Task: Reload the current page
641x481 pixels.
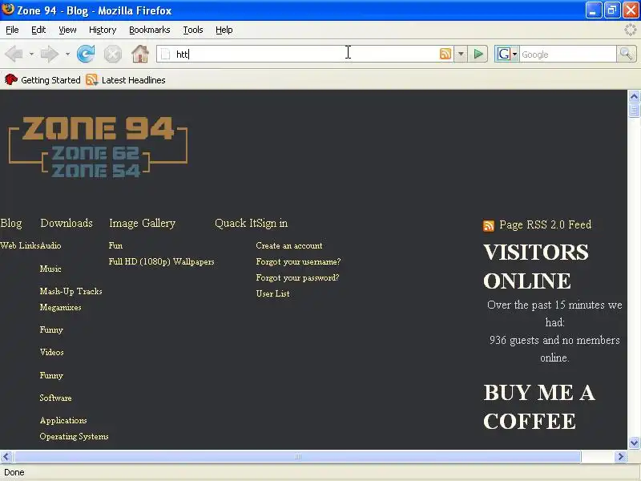Action: (x=86, y=54)
